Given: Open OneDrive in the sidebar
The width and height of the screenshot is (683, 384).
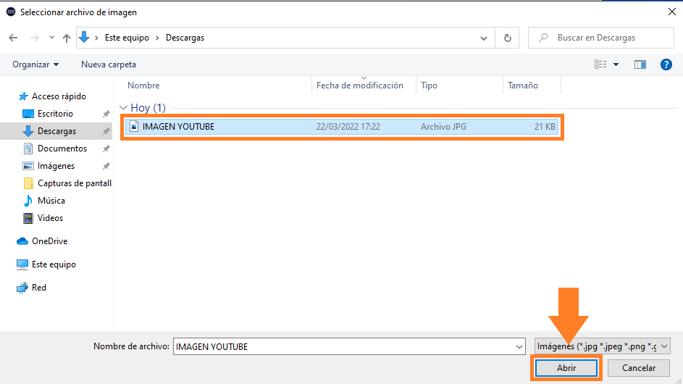Looking at the screenshot, I should 49,241.
